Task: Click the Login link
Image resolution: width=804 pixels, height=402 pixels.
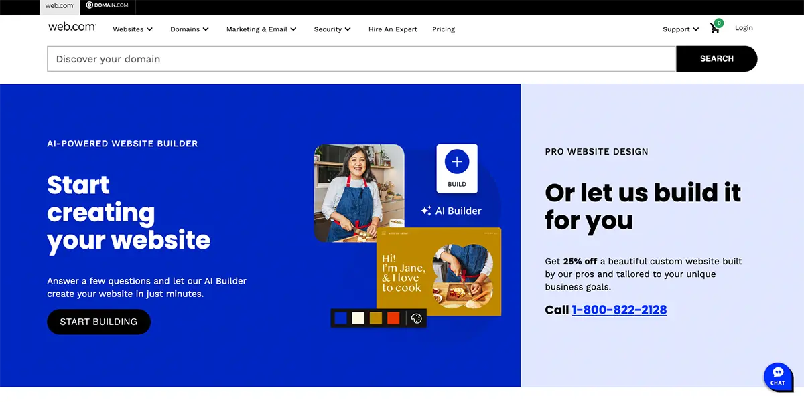Action: click(744, 28)
